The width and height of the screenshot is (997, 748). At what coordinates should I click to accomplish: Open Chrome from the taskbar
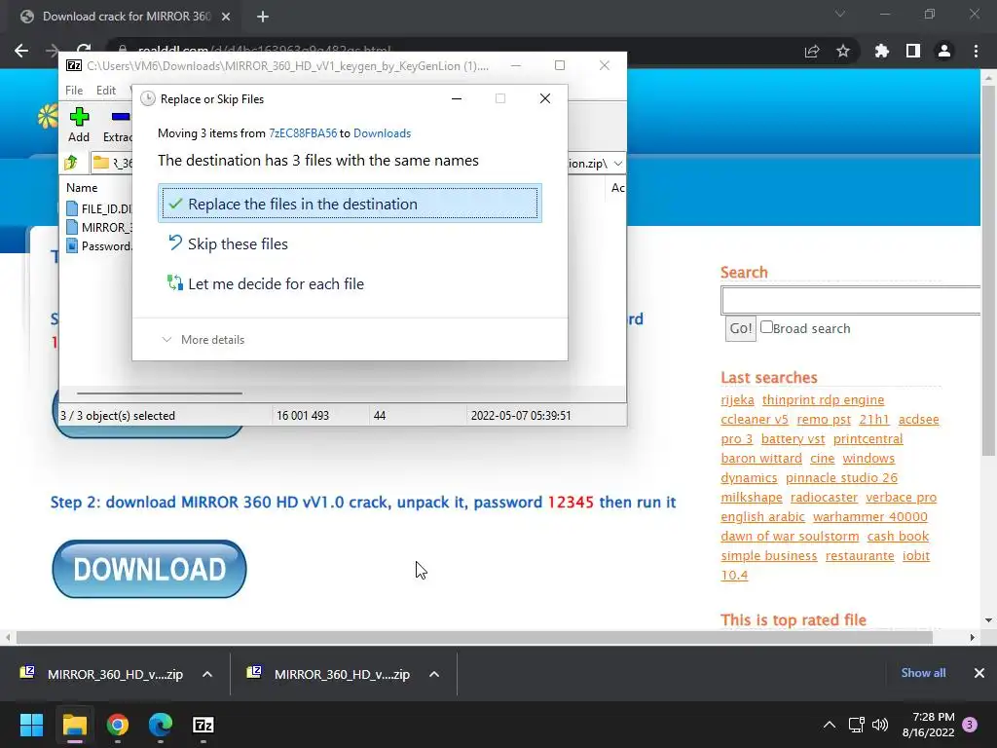pyautogui.click(x=118, y=725)
